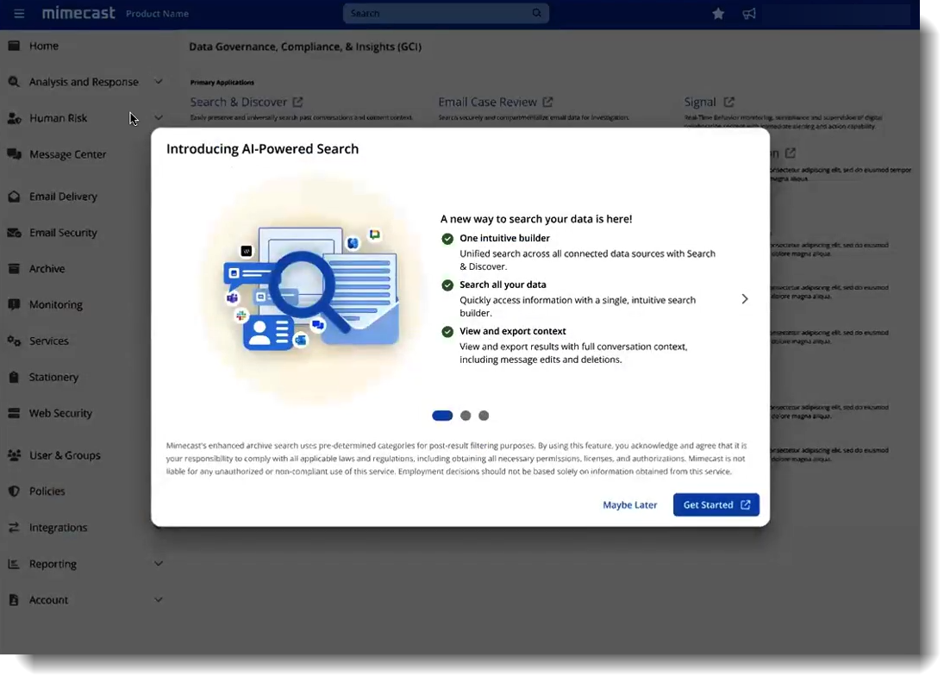Expand the Human Risk menu chevron

click(159, 118)
